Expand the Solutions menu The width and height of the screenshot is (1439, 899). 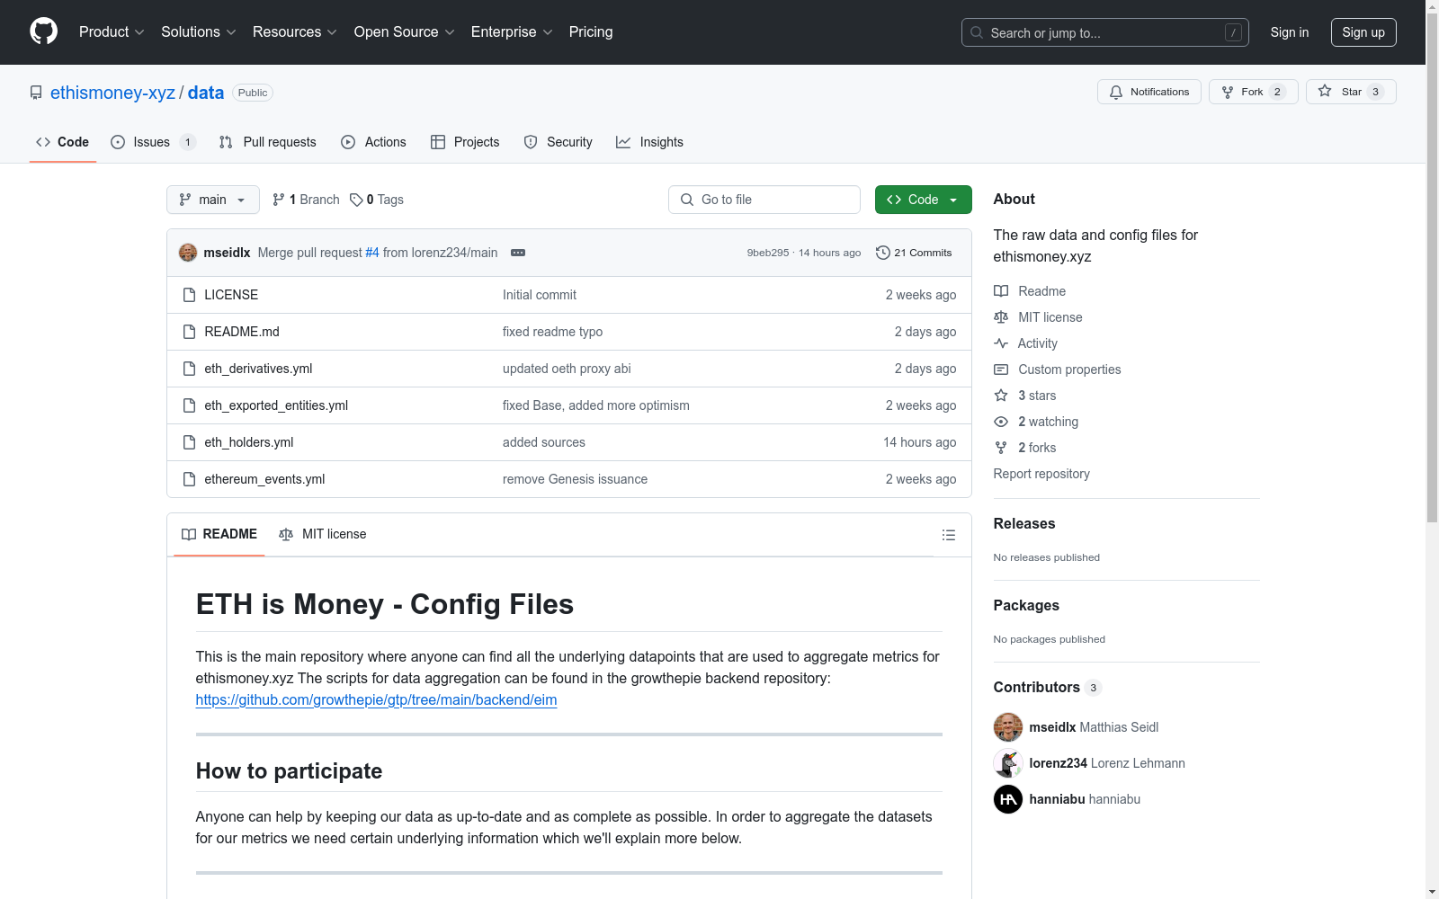point(199,31)
